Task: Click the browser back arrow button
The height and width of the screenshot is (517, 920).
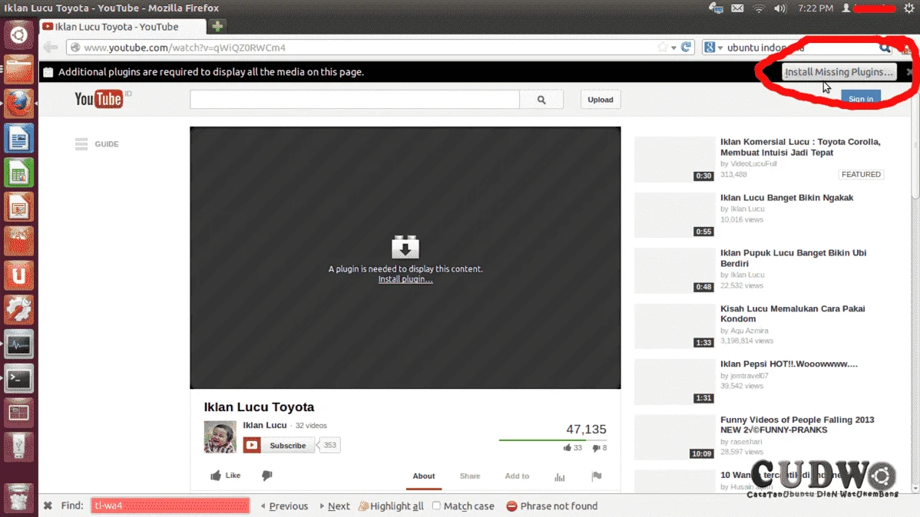Action: coord(51,48)
